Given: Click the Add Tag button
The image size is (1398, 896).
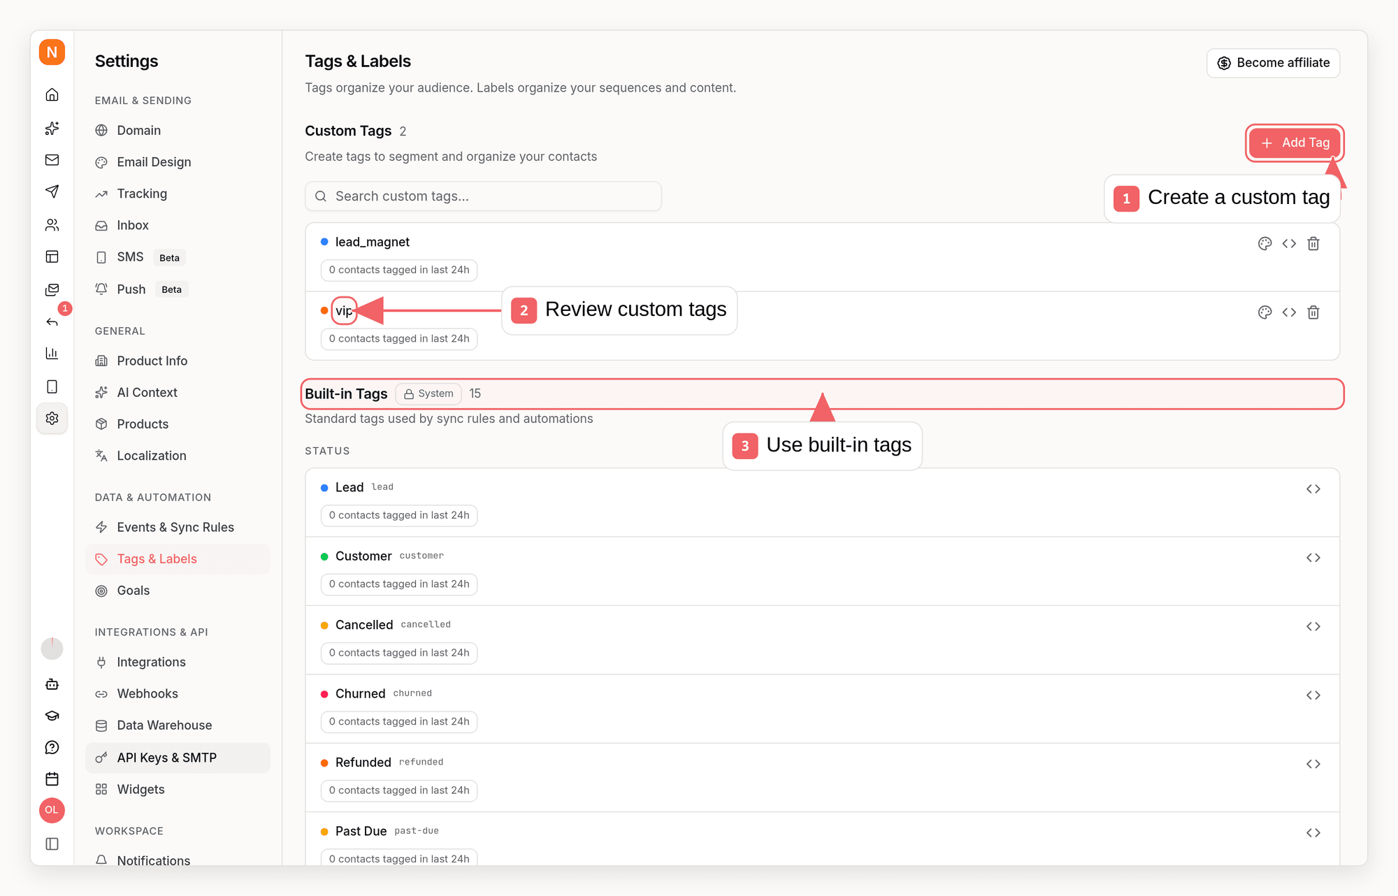Looking at the screenshot, I should [x=1295, y=143].
